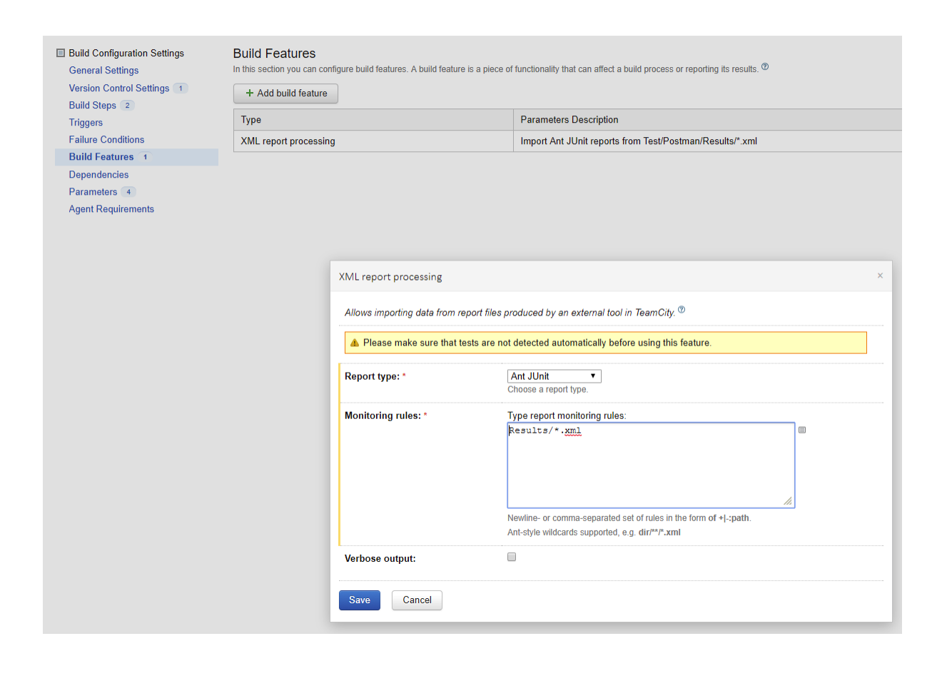Open Agent Requirements
The height and width of the screenshot is (681, 952).
tap(111, 209)
